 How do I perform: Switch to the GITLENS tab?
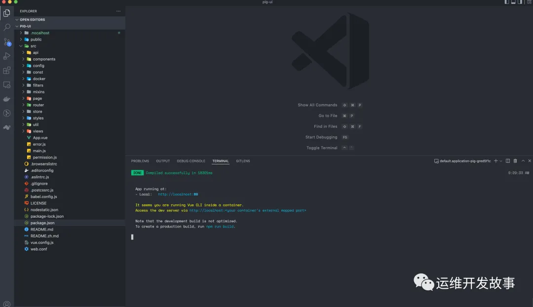[243, 161]
